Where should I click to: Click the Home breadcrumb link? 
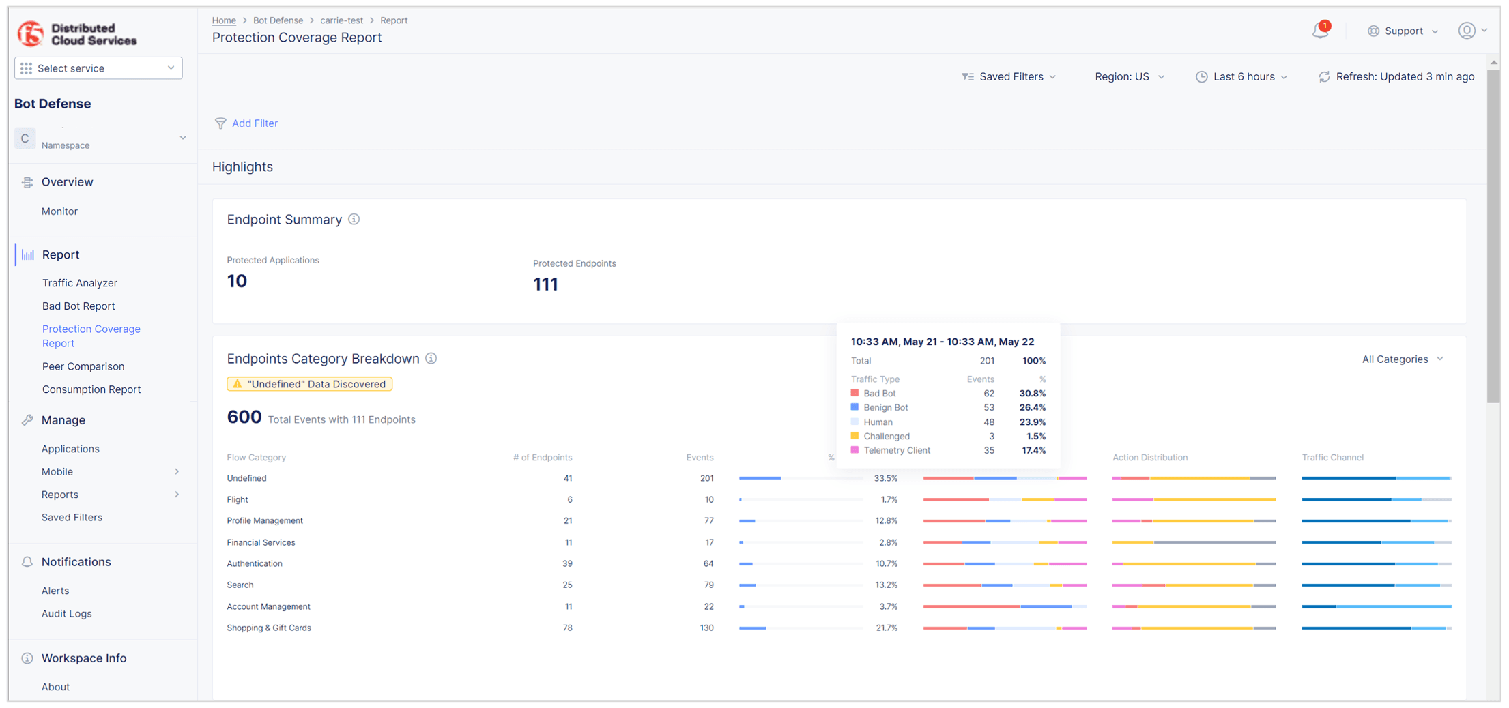pos(224,20)
